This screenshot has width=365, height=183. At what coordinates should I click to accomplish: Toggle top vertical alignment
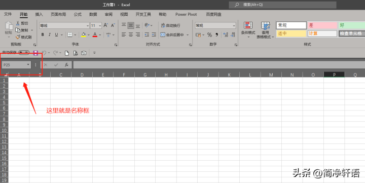pyautogui.click(x=124, y=25)
